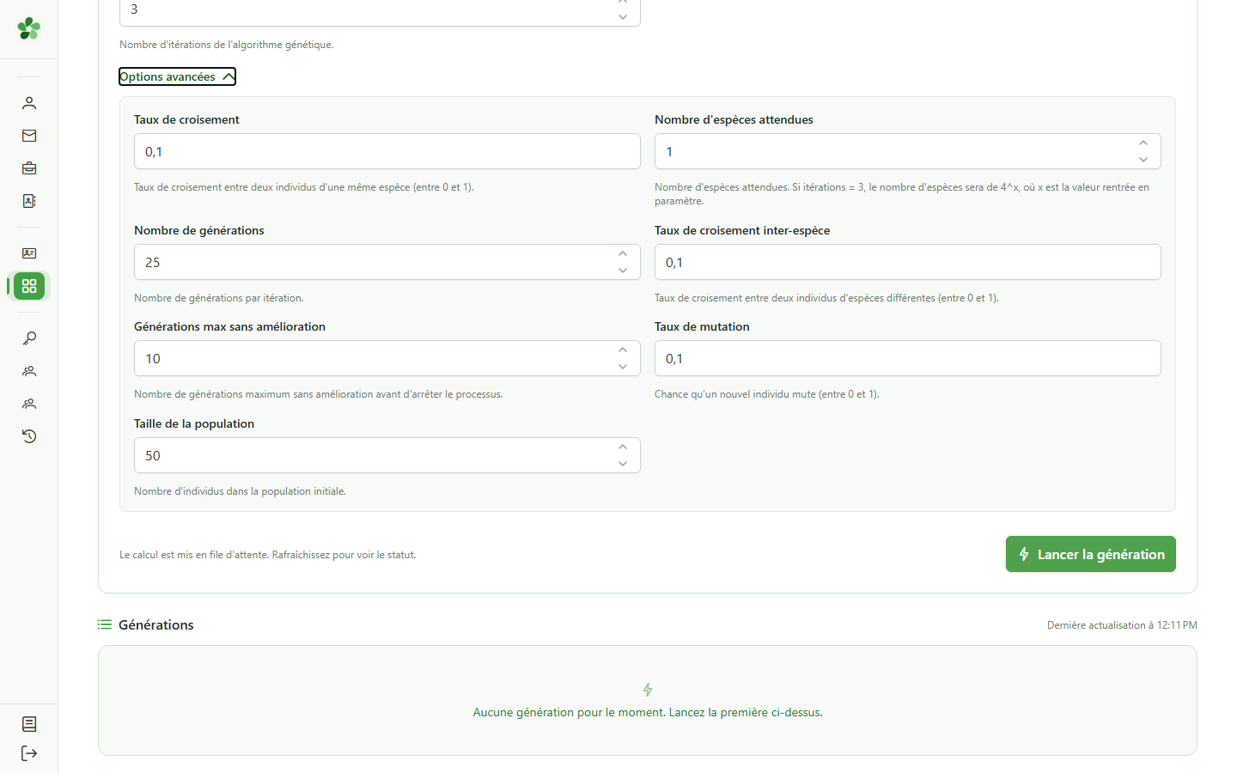Decrease Nombre d'espèces attendues value

pyautogui.click(x=1143, y=160)
